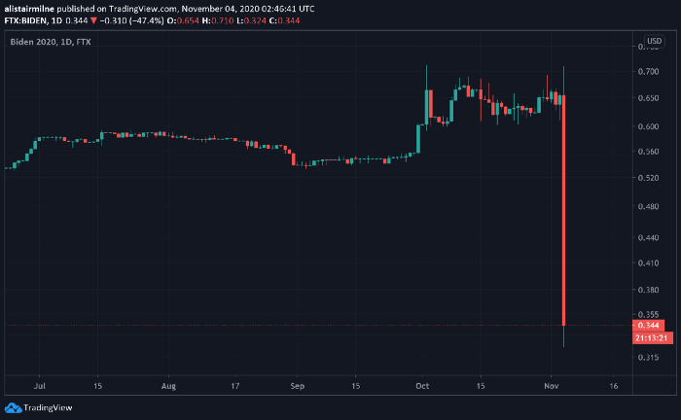Open the TradingView.com link in header
Image resolution: width=681 pixels, height=420 pixels.
click(142, 9)
